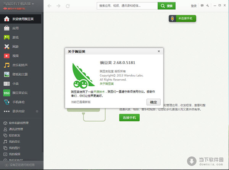Screen dimensions: 229x170
Task: Click the gear icon beside 更多内容
Action: (x=37, y=111)
